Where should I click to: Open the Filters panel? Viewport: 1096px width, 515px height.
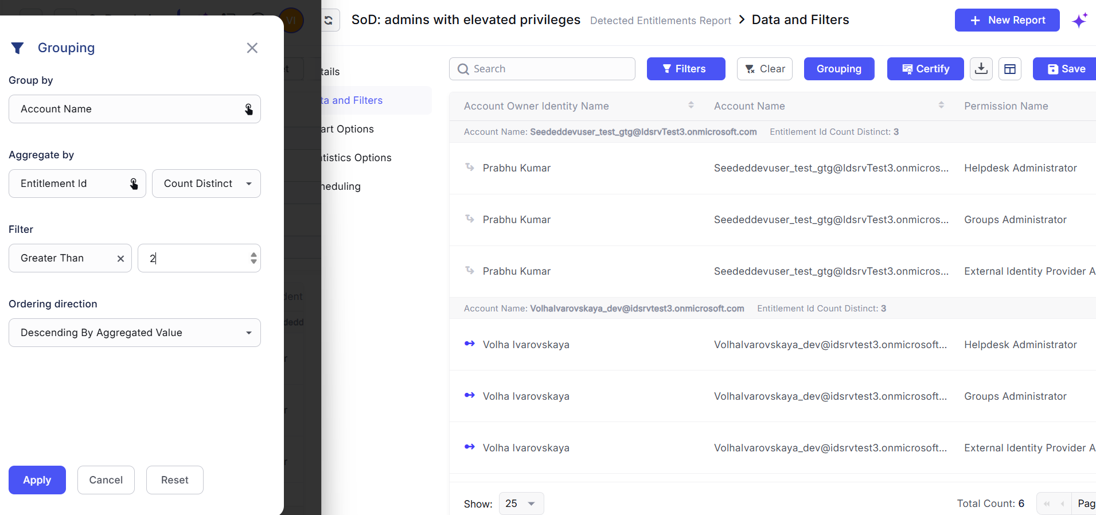[x=686, y=69]
